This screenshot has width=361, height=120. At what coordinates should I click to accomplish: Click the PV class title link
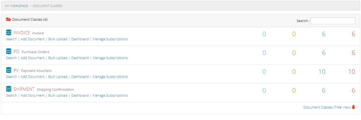coord(16,70)
